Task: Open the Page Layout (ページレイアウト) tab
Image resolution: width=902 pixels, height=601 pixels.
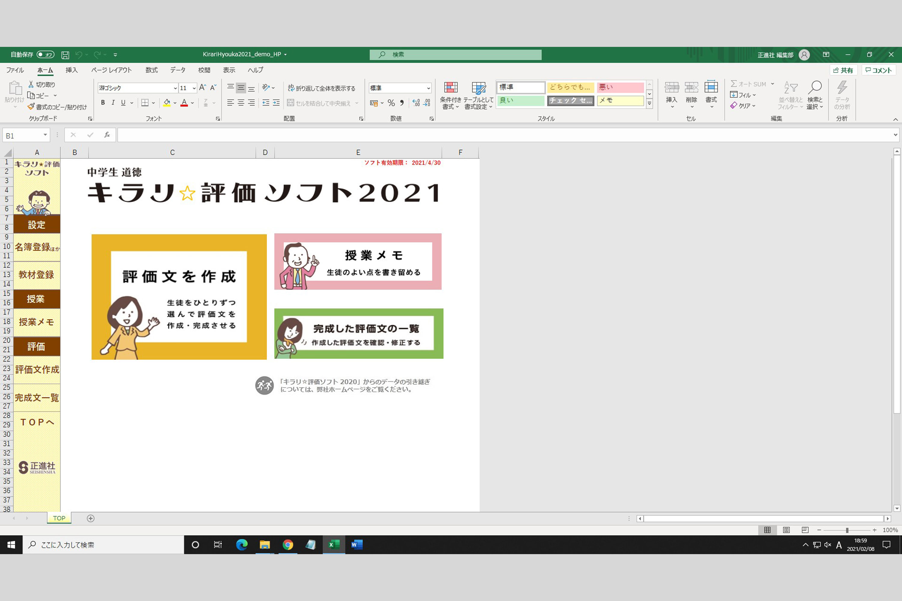Action: (111, 70)
